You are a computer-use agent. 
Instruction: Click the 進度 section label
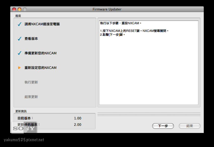click(x=18, y=16)
